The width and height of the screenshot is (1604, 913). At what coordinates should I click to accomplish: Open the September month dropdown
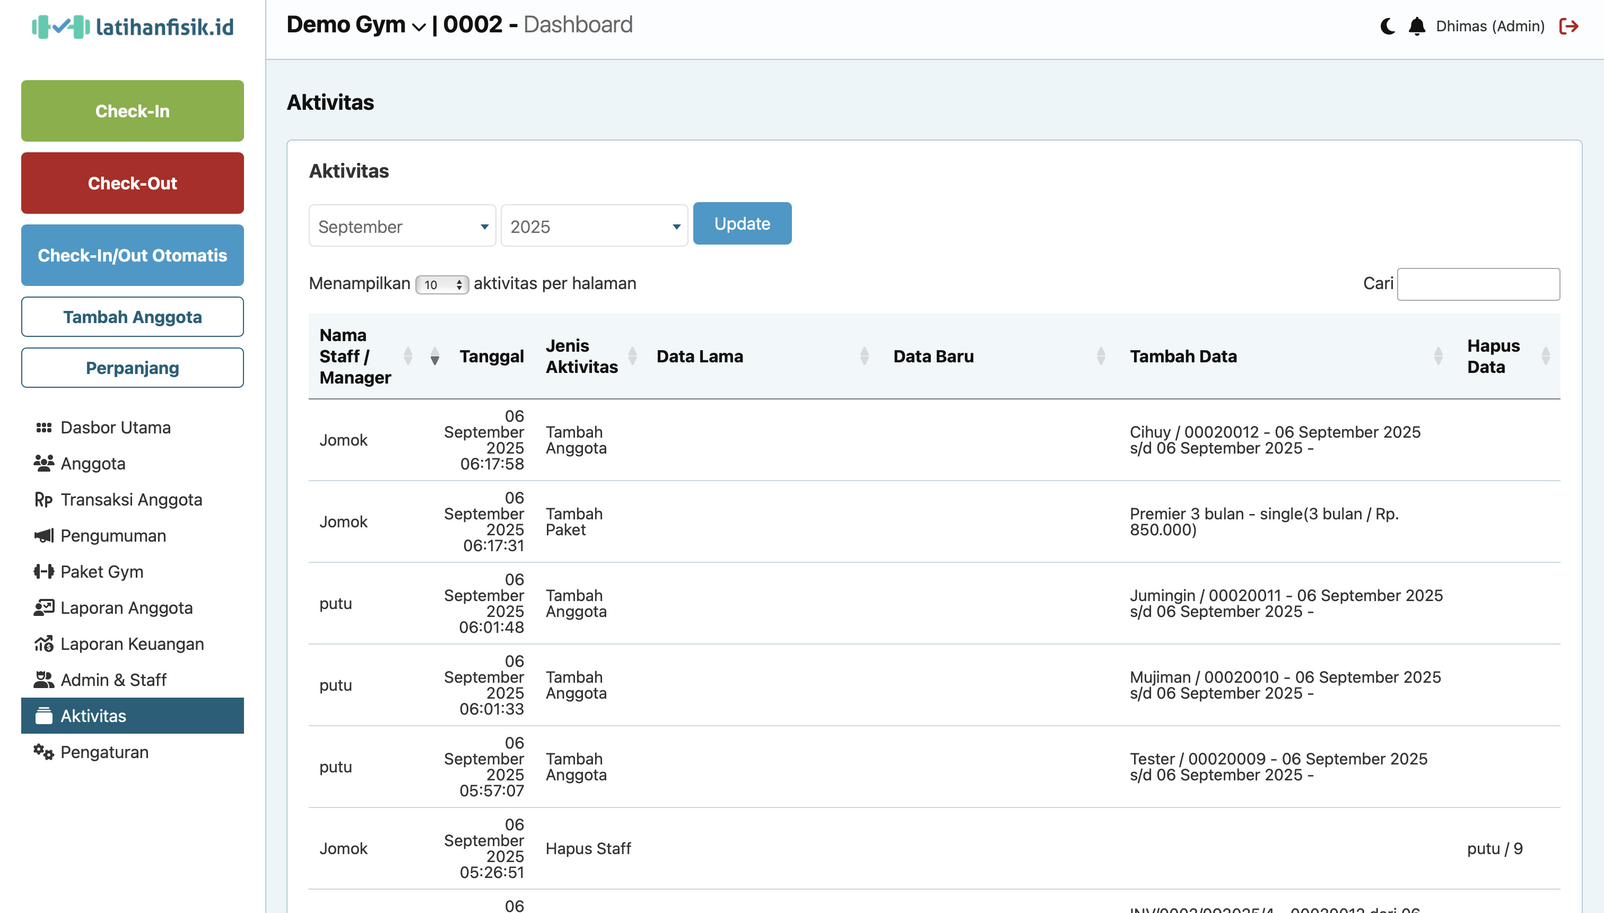point(402,227)
